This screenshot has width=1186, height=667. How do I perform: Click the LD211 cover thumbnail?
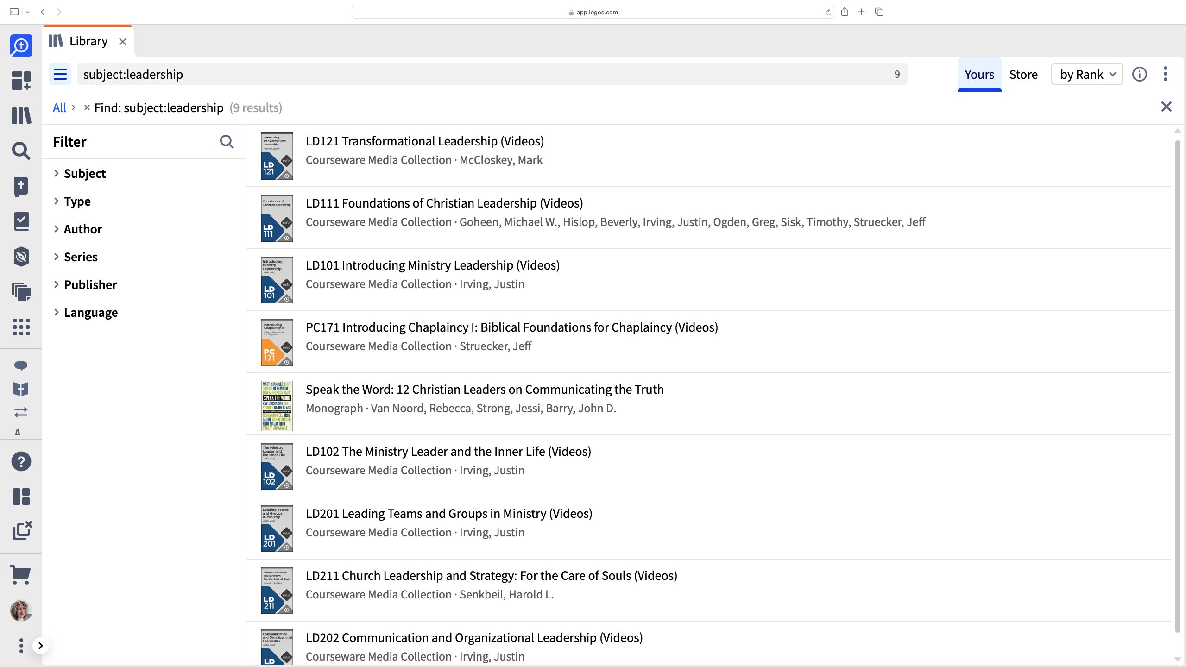pyautogui.click(x=277, y=591)
